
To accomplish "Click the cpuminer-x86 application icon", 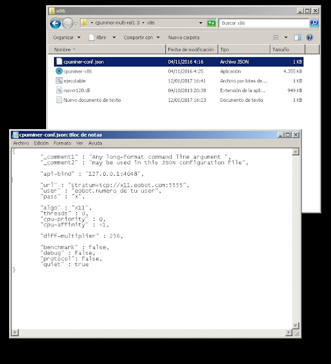I will coord(59,71).
